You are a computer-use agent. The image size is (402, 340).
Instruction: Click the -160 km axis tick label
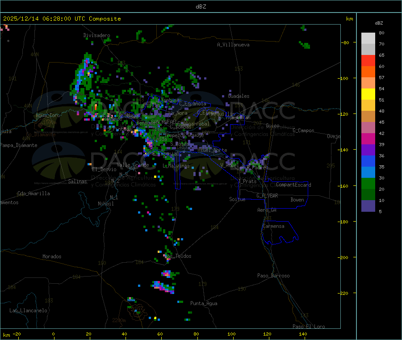pos(344,186)
